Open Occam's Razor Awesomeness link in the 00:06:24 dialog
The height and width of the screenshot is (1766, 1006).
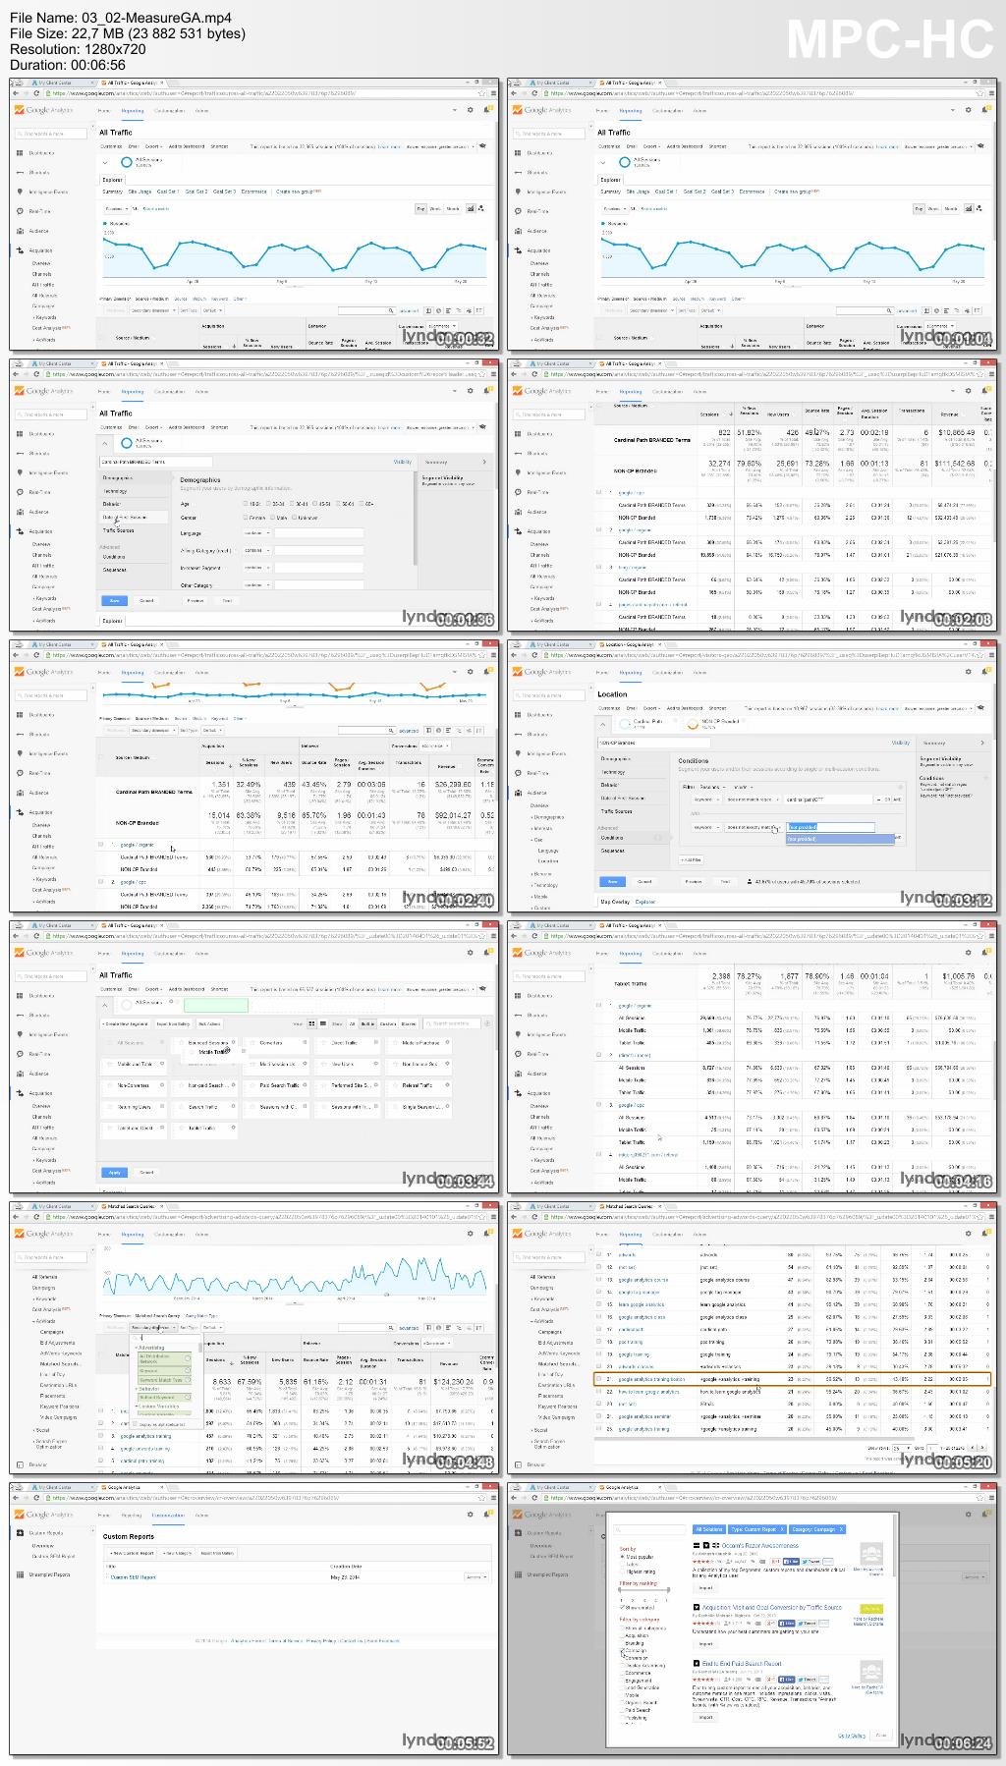759,1546
